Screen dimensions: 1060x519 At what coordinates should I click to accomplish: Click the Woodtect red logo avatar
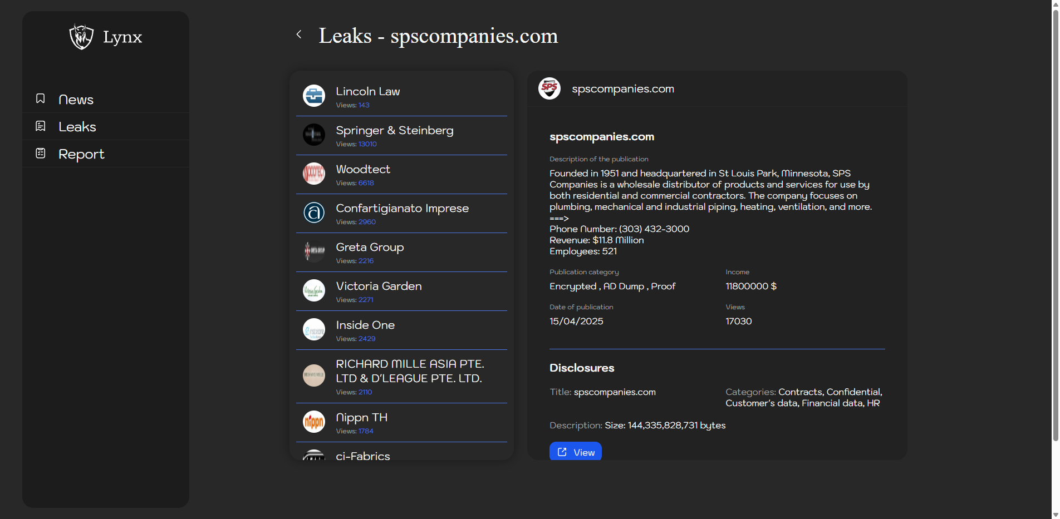[x=313, y=174]
